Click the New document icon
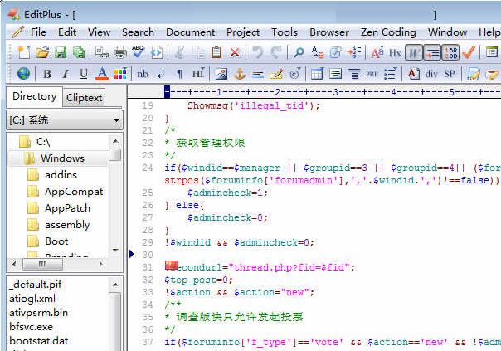Image resolution: width=501 pixels, height=351 pixels. (x=23, y=52)
